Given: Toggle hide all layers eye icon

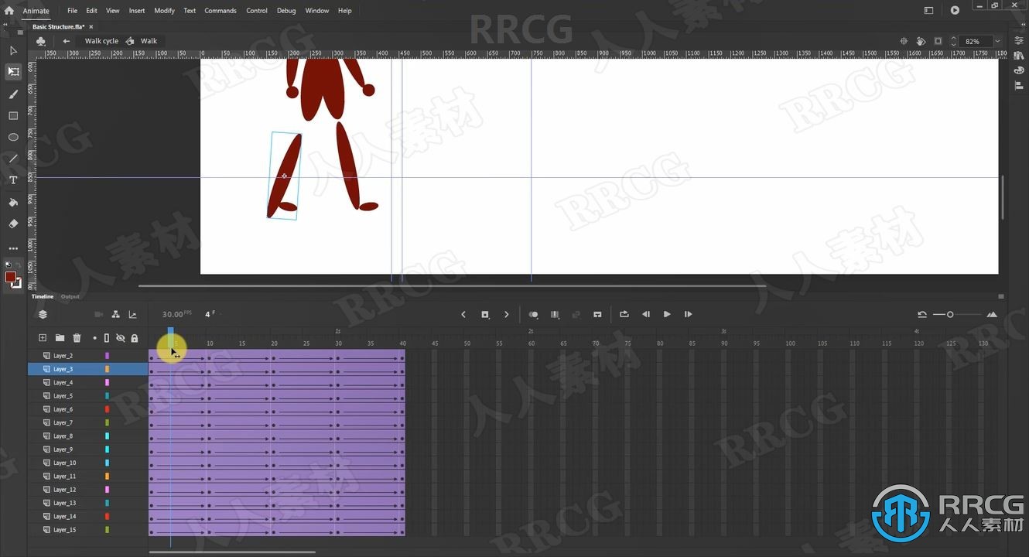Looking at the screenshot, I should pyautogui.click(x=121, y=338).
